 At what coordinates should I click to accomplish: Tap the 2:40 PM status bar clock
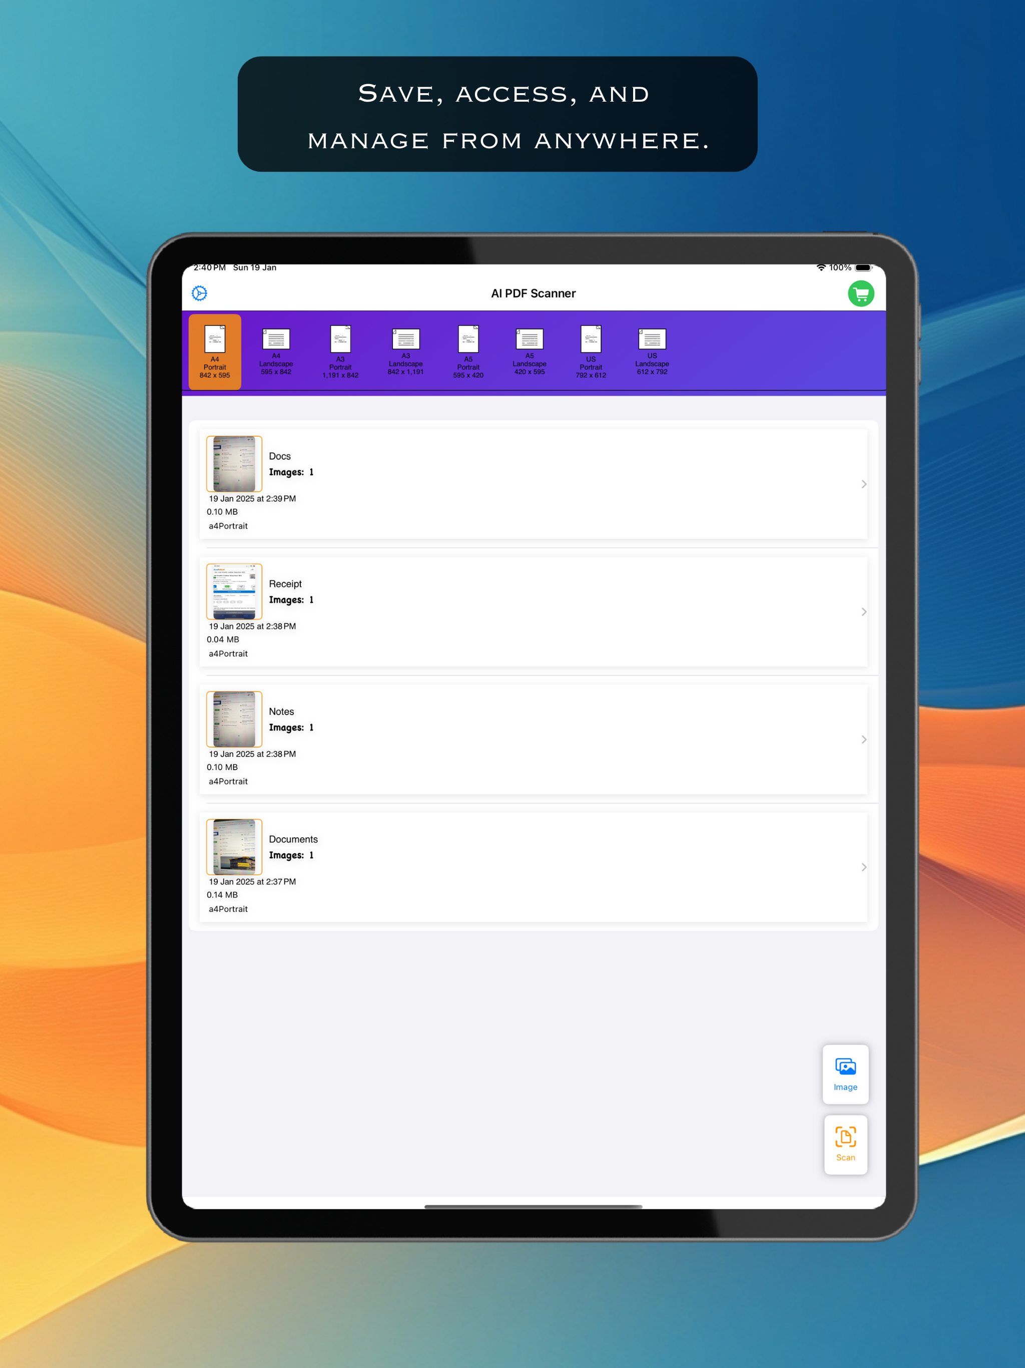point(210,268)
